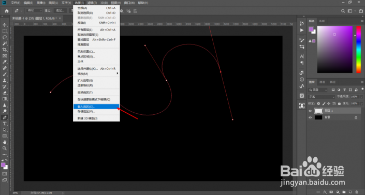Pick a color in the color field
Screen dimensions: 365x195
coord(335,49)
